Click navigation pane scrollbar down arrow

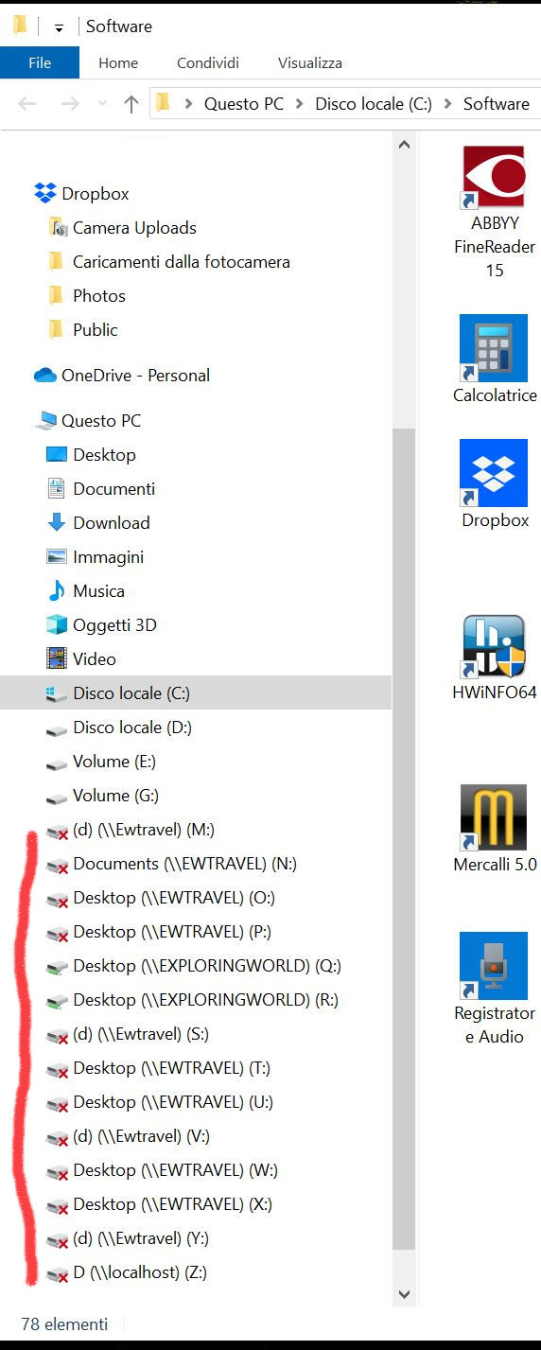[404, 1293]
